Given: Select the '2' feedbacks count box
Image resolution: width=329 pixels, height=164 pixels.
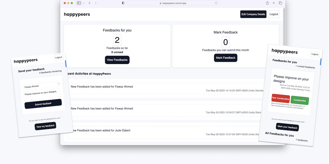Looking at the screenshot, I should coord(117,40).
